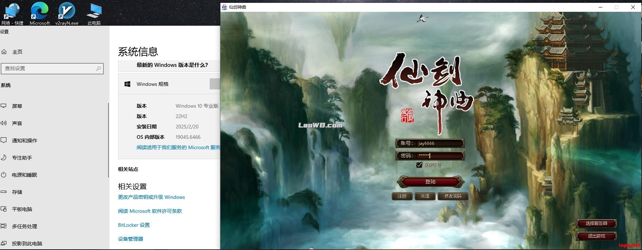Open the BitLocker 设置 link
Viewport: 642px width, 250px height.
pos(134,225)
